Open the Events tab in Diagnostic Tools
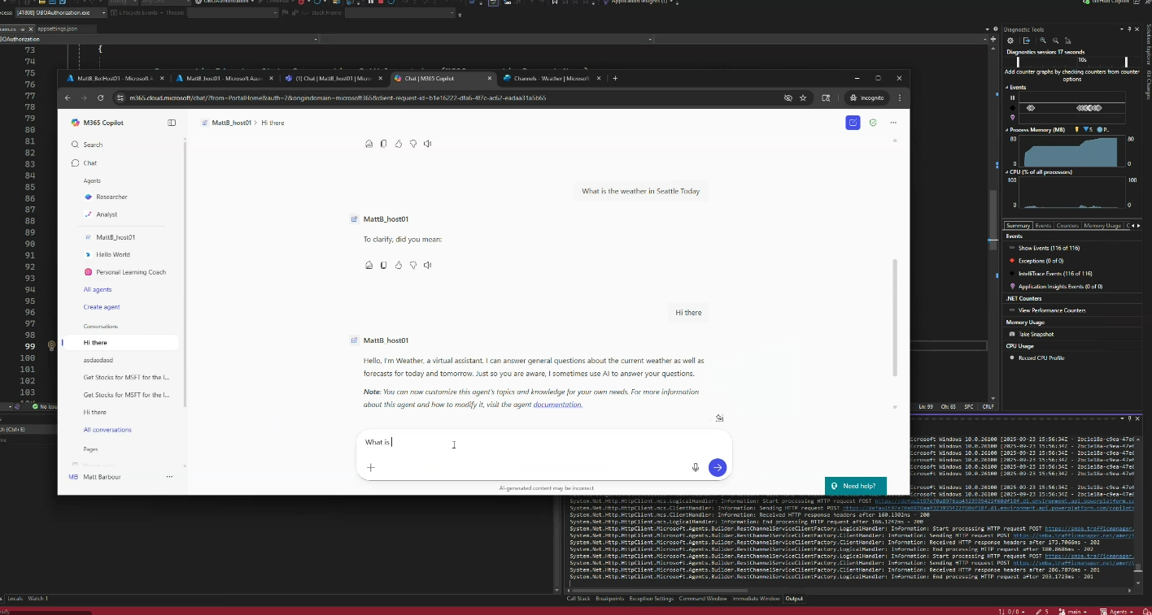The image size is (1152, 615). [1043, 226]
